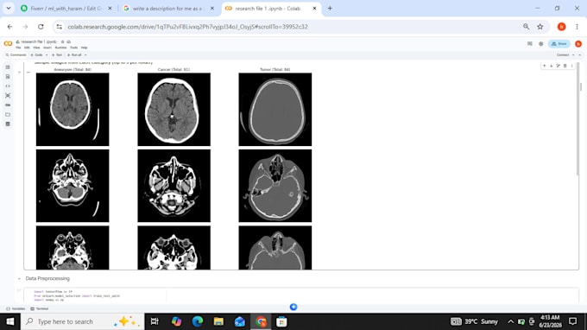
Task: Open Microsoft Edge from the taskbar
Action: point(198,321)
